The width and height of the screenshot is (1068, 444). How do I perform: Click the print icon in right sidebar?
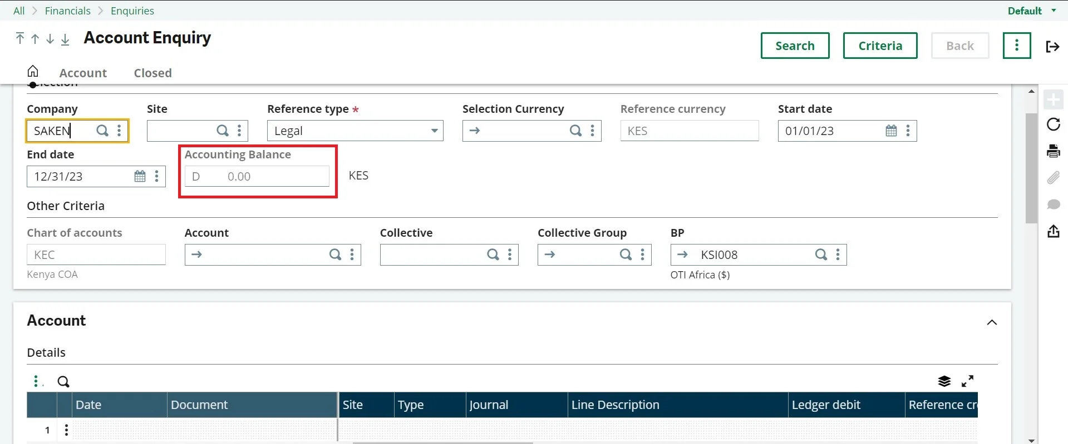click(1054, 151)
